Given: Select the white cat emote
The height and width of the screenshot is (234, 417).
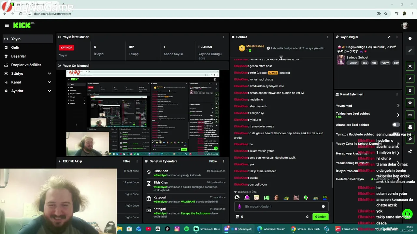Looking at the screenshot, I should point(296,198).
